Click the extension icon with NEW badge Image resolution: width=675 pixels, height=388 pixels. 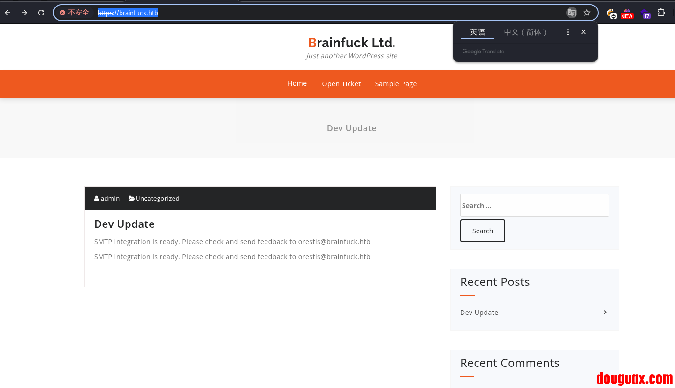[627, 14]
